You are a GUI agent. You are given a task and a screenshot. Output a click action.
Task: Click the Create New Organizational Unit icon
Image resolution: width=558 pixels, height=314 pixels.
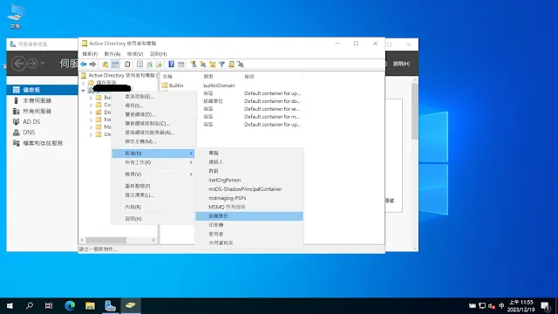point(213,65)
